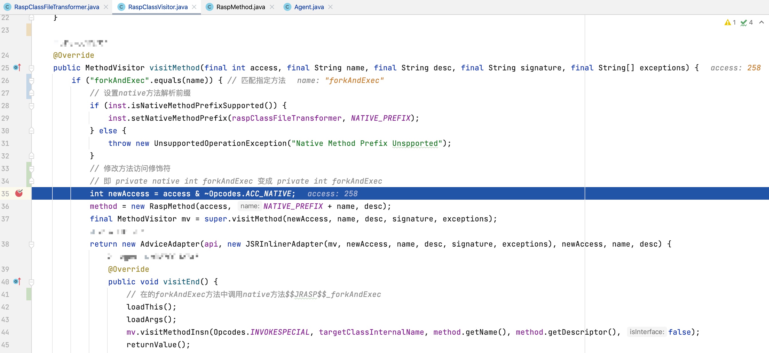Click the @Override annotation on line 39
769x353 pixels.
[x=129, y=269]
